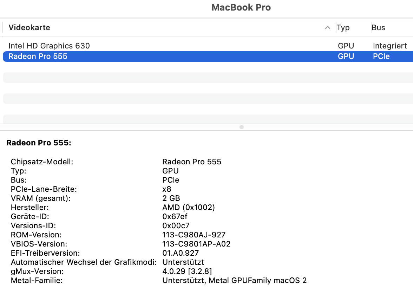Click the EFI-Treiberversion label
The width and height of the screenshot is (413, 295).
tap(45, 253)
